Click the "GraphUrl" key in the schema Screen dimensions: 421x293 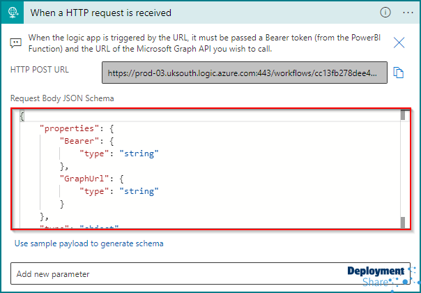point(82,179)
